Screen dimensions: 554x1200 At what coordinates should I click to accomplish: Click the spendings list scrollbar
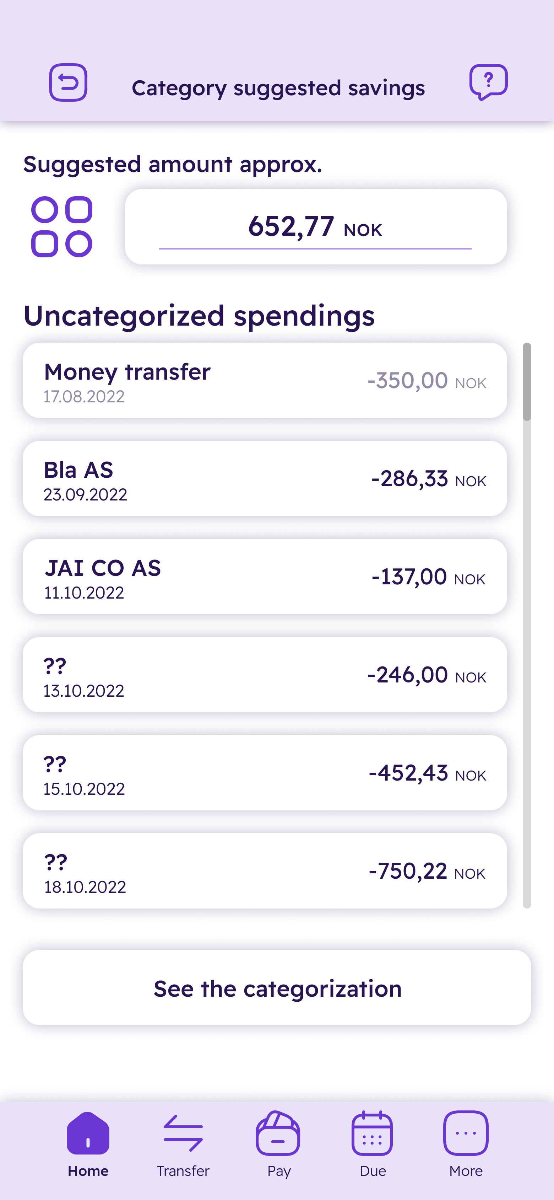[527, 626]
